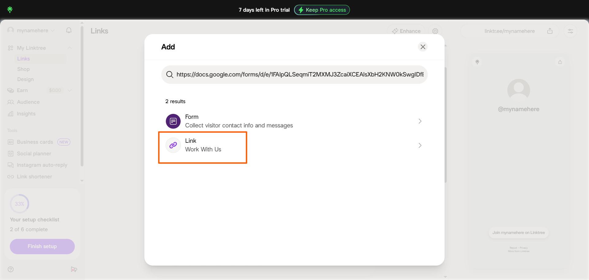Click the @mynamehere handle in preview
Image resolution: width=589 pixels, height=280 pixels.
click(x=519, y=109)
